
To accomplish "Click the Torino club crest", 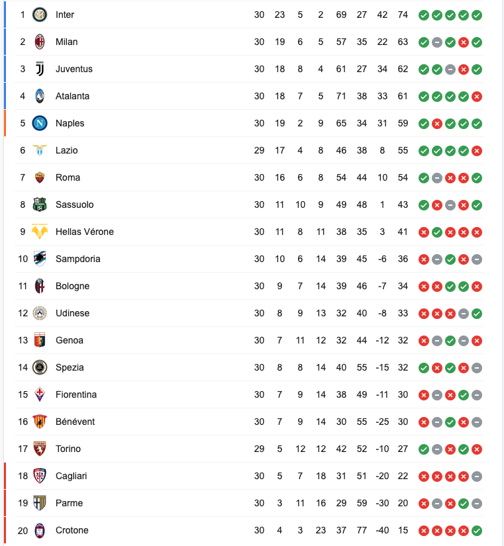I will (x=40, y=449).
